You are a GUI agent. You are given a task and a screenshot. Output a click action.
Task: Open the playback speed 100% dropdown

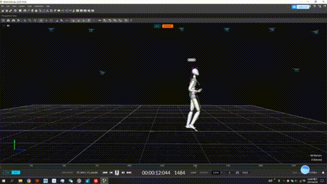click(x=216, y=173)
